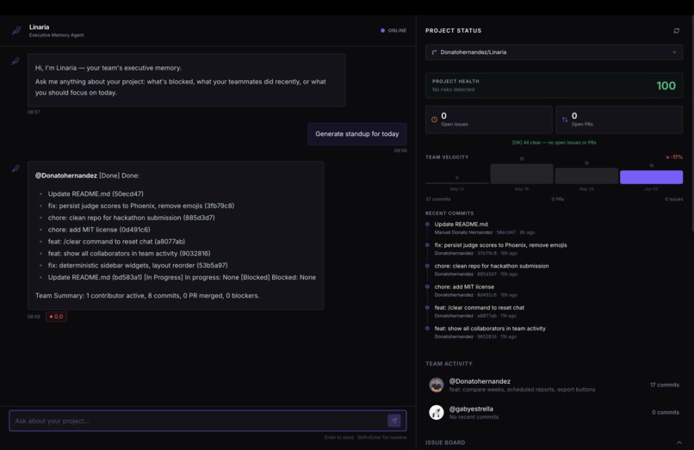Click the right panel vertical scrollbar
Viewport: 694px width, 450px height.
click(691, 123)
